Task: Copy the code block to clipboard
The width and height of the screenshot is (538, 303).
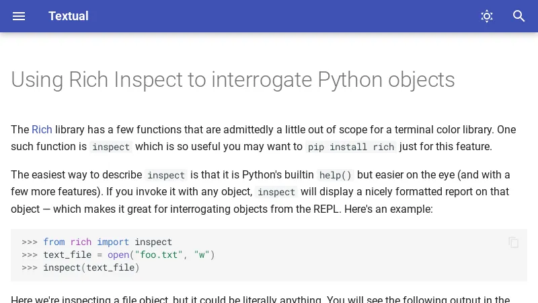Action: tap(514, 242)
